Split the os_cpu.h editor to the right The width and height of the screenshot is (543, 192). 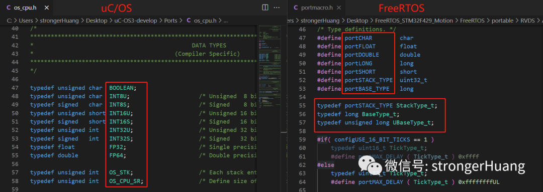pyautogui.click(x=265, y=8)
